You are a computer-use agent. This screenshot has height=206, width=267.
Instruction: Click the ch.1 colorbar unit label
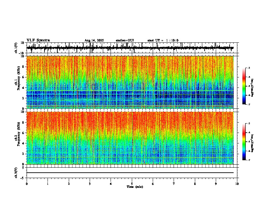[x=253, y=88]
